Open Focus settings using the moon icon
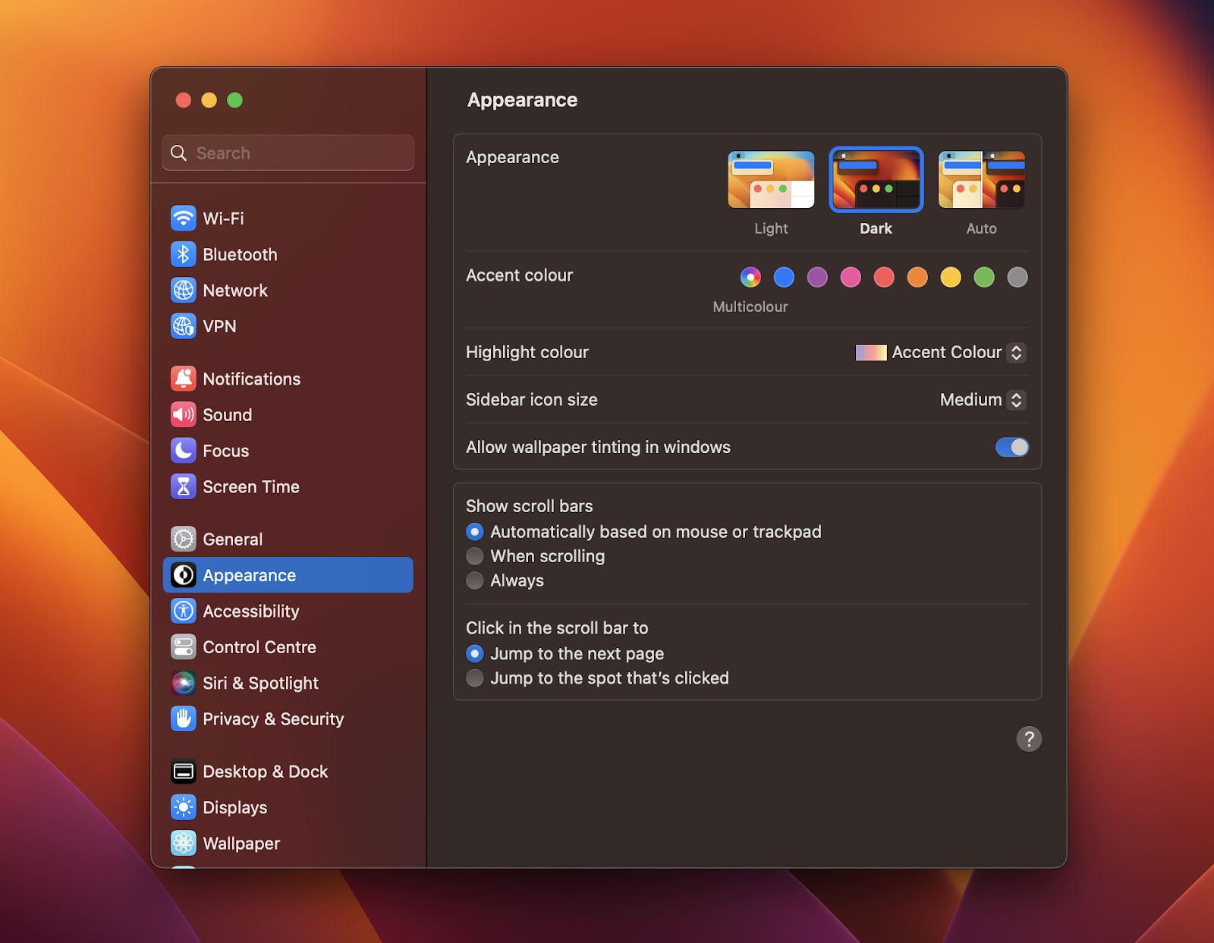Viewport: 1214px width, 943px height. tap(183, 450)
